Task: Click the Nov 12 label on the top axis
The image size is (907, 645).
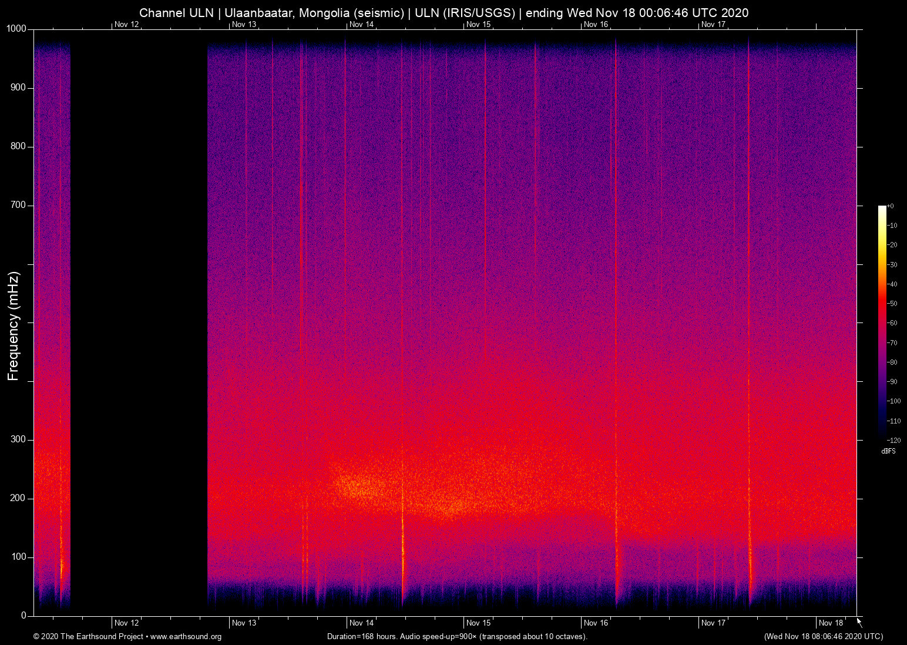Action: (x=126, y=24)
